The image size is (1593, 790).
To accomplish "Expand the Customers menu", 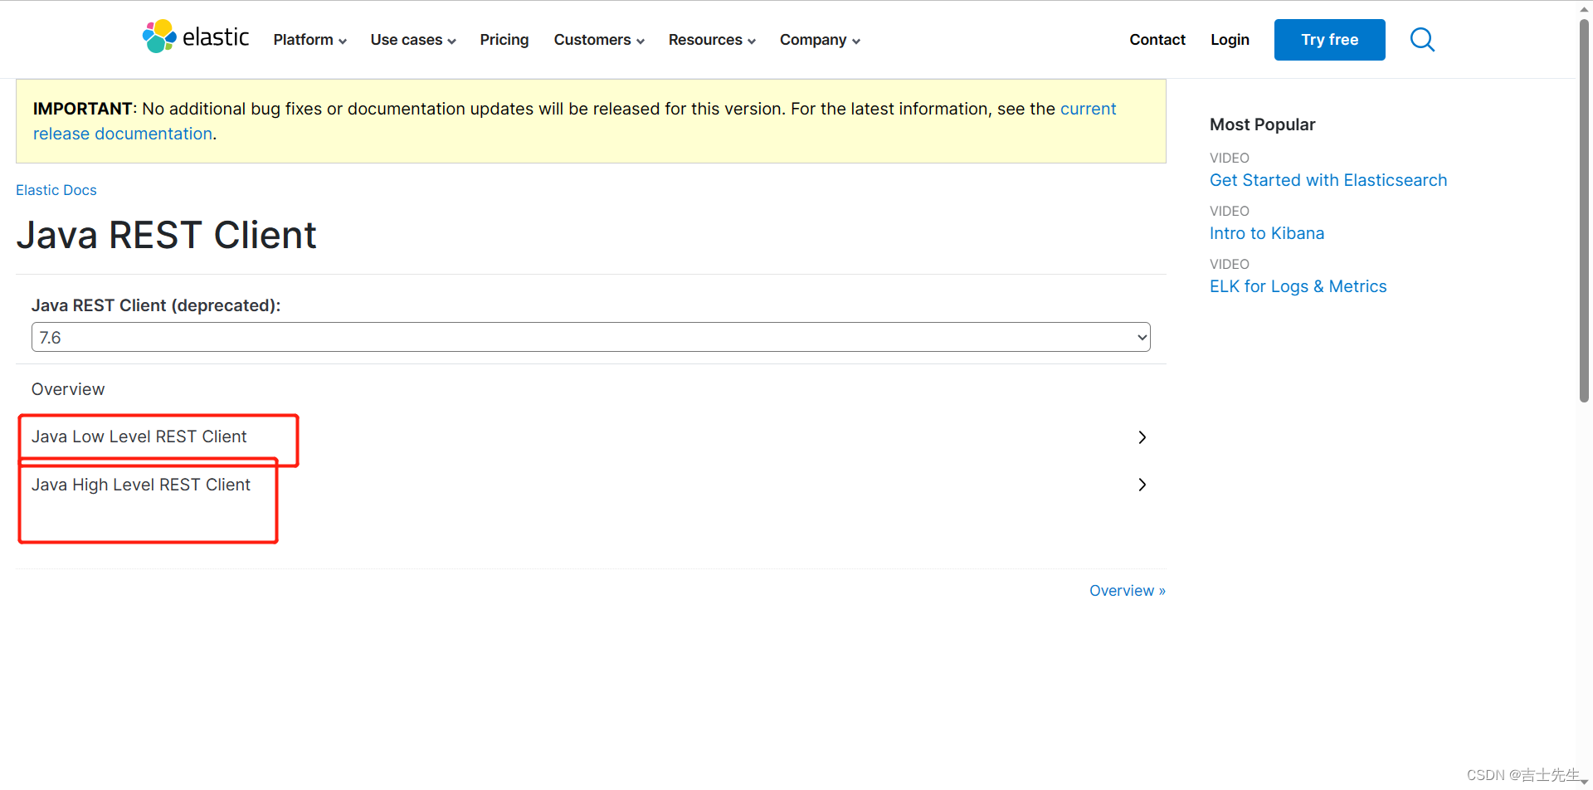I will [x=599, y=40].
